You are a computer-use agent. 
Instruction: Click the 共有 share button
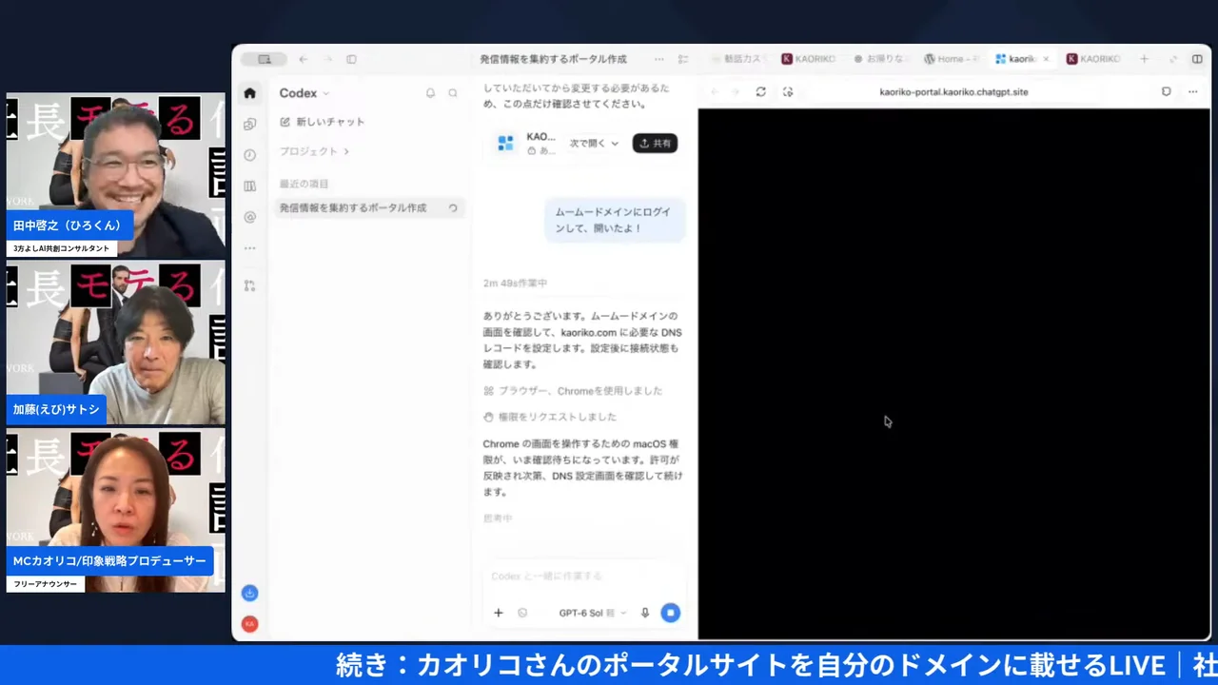[x=655, y=144]
